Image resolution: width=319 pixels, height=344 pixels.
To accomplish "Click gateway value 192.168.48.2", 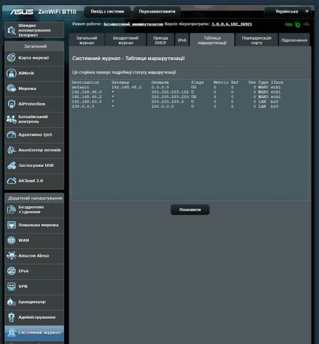I will 126,87.
